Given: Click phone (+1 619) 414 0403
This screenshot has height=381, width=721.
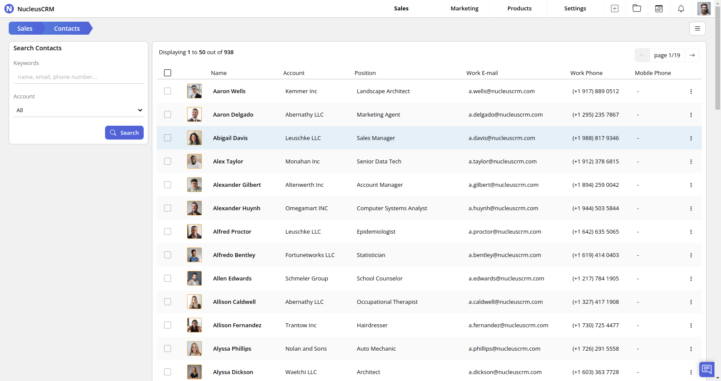Looking at the screenshot, I should pos(596,255).
